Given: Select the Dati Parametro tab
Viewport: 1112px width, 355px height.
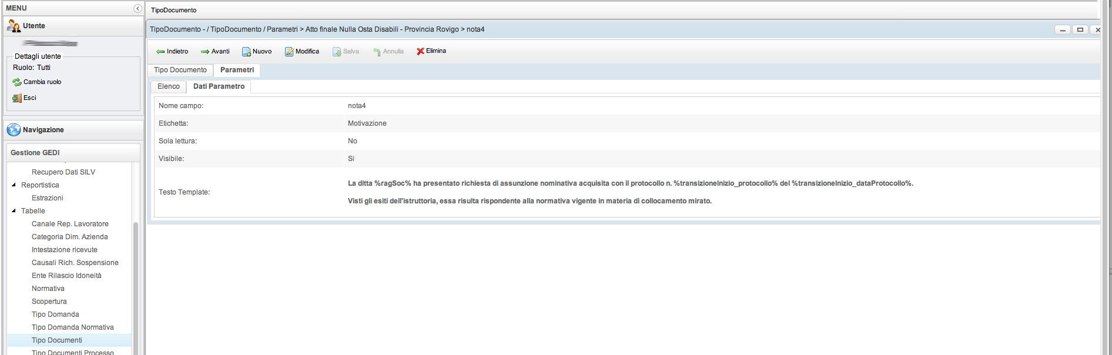Looking at the screenshot, I should (x=219, y=86).
